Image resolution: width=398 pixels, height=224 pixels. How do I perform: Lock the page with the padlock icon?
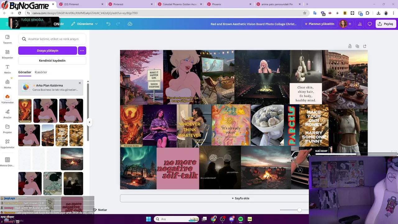click(350, 46)
